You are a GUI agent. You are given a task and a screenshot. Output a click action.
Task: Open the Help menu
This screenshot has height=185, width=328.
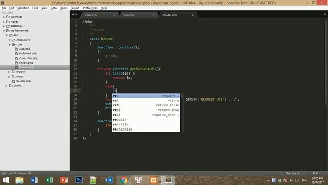[x=104, y=8]
